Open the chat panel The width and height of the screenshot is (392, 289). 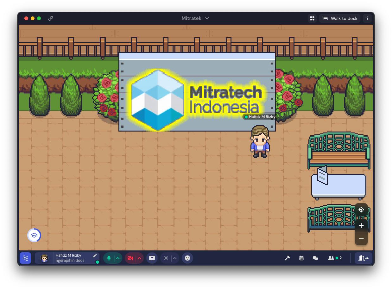coord(315,258)
